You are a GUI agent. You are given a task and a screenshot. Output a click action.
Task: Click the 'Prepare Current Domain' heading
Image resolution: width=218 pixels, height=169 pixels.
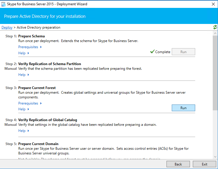[38, 144]
